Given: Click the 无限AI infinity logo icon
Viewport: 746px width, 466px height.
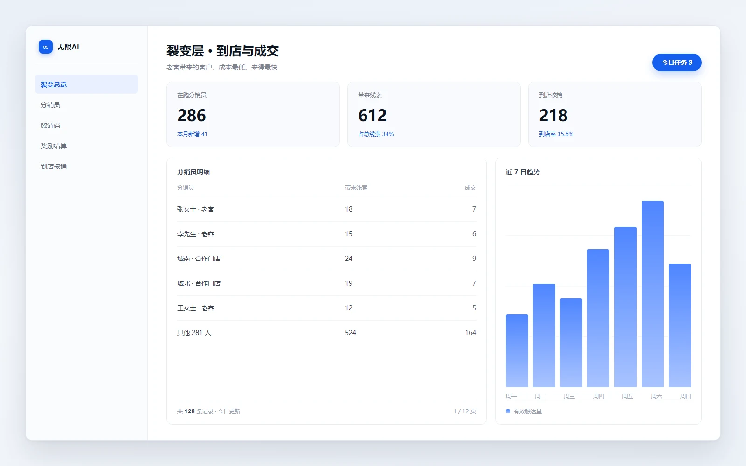Looking at the screenshot, I should click(x=46, y=47).
